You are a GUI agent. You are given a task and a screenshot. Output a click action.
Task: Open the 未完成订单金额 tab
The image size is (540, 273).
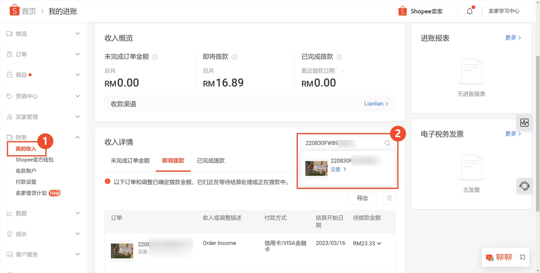click(130, 161)
